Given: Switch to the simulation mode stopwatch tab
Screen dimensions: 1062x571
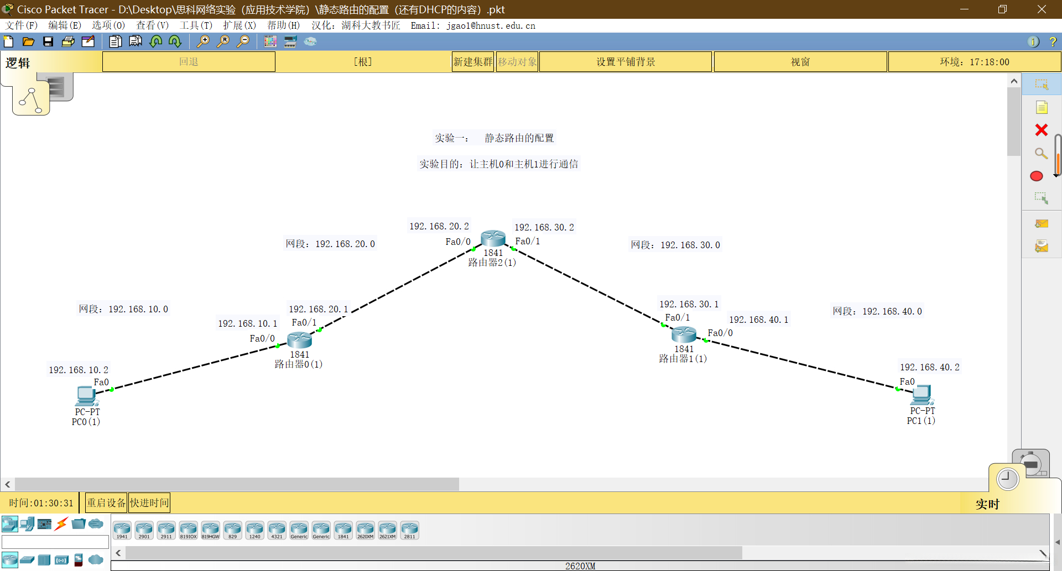Looking at the screenshot, I should tap(1031, 463).
